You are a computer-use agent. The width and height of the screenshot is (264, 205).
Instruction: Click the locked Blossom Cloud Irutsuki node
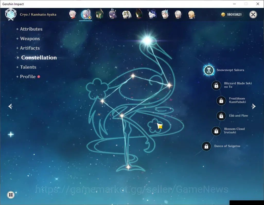click(216, 131)
